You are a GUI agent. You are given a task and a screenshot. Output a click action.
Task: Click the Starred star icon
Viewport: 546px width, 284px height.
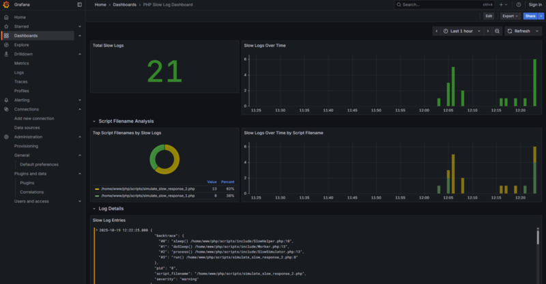click(x=6, y=27)
